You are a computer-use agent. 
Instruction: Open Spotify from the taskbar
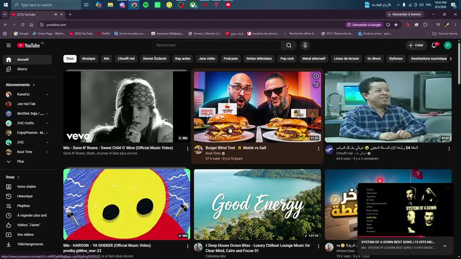click(146, 5)
